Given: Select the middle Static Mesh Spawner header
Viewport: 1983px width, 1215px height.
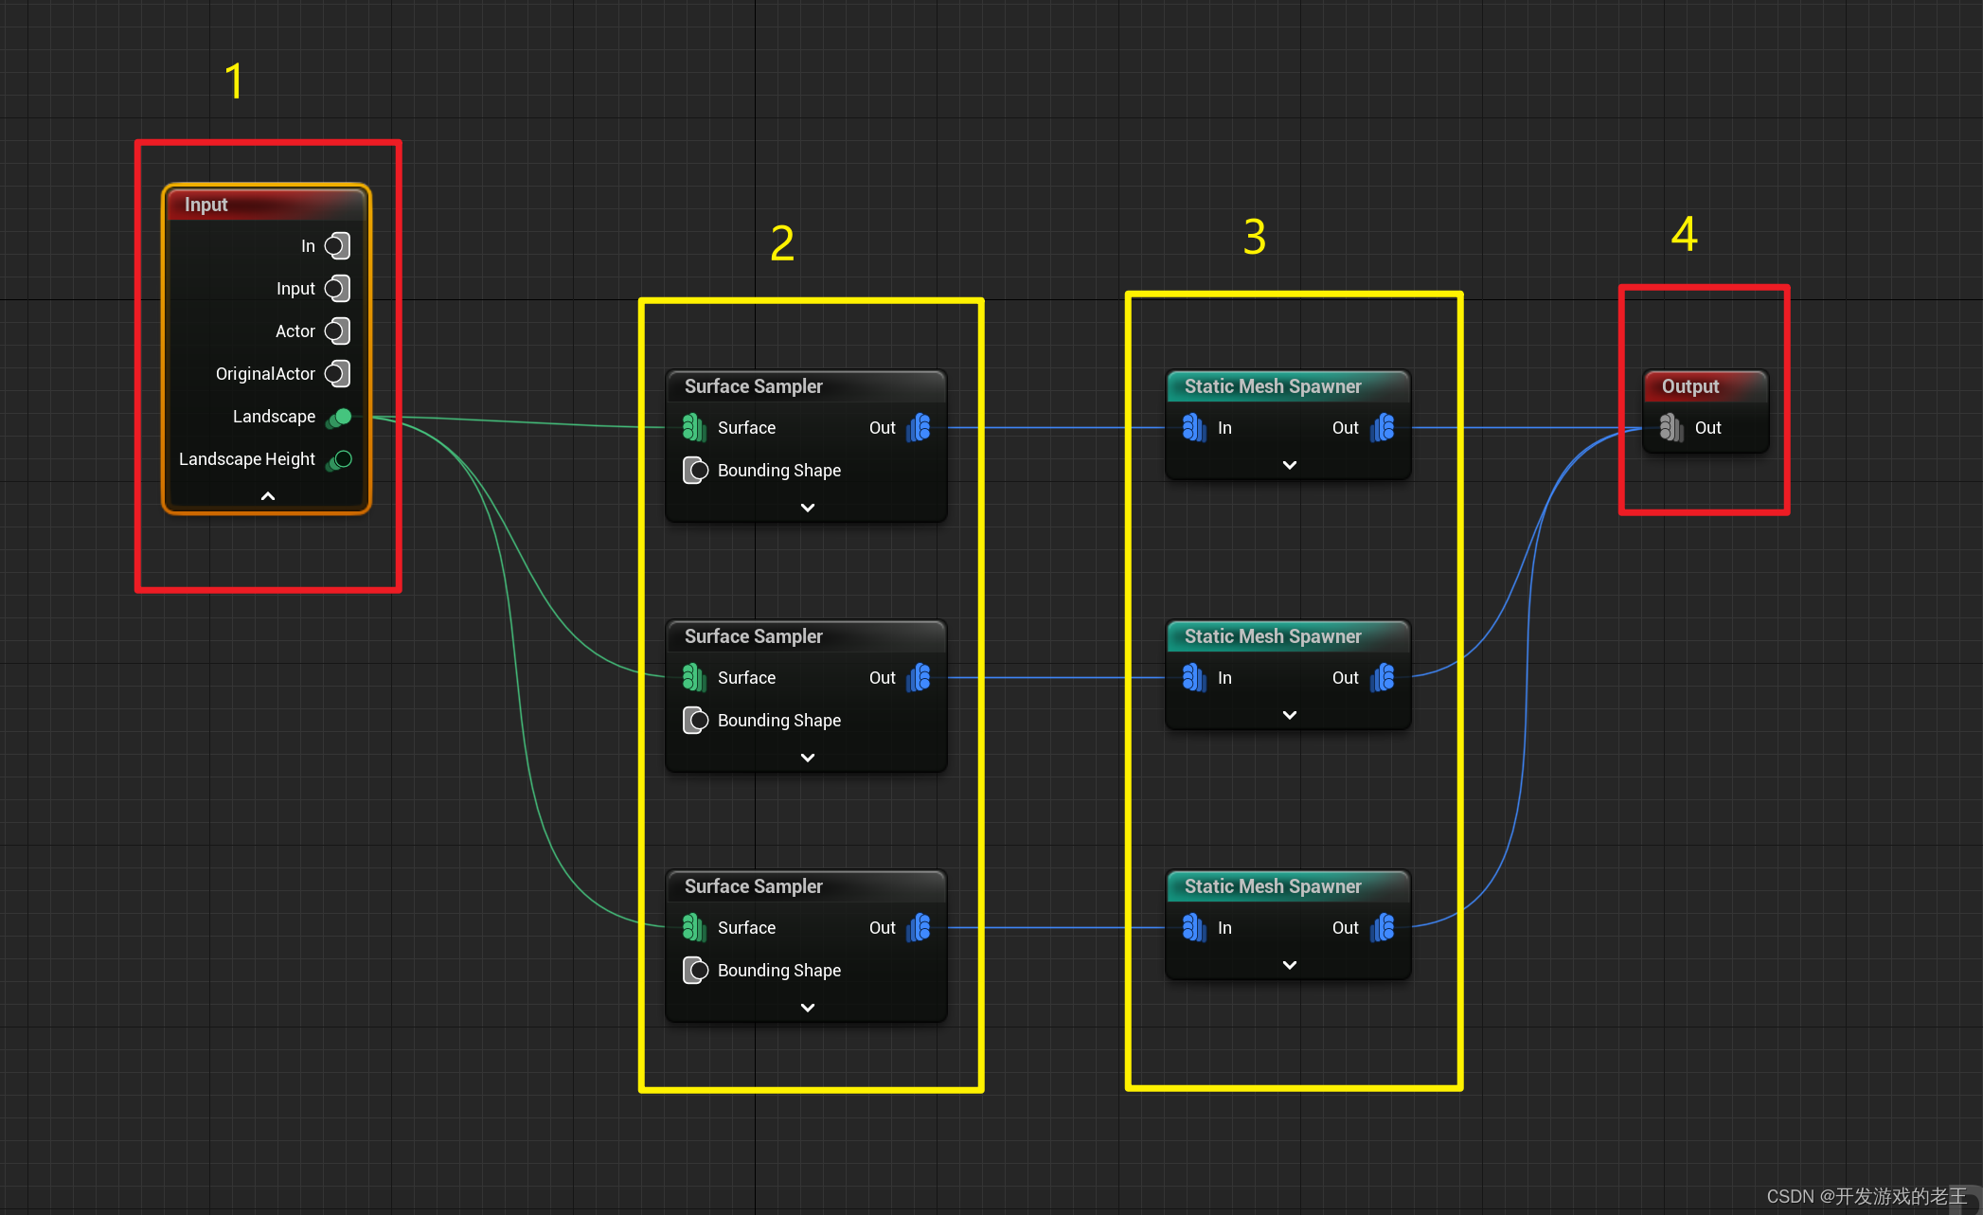Looking at the screenshot, I should click(1288, 636).
